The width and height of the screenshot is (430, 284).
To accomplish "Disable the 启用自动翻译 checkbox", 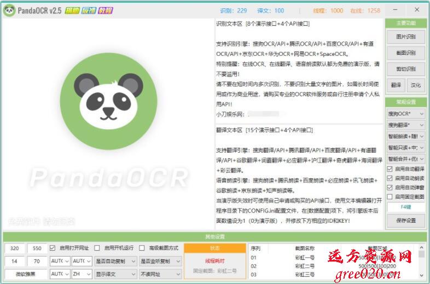I will click(x=390, y=169).
